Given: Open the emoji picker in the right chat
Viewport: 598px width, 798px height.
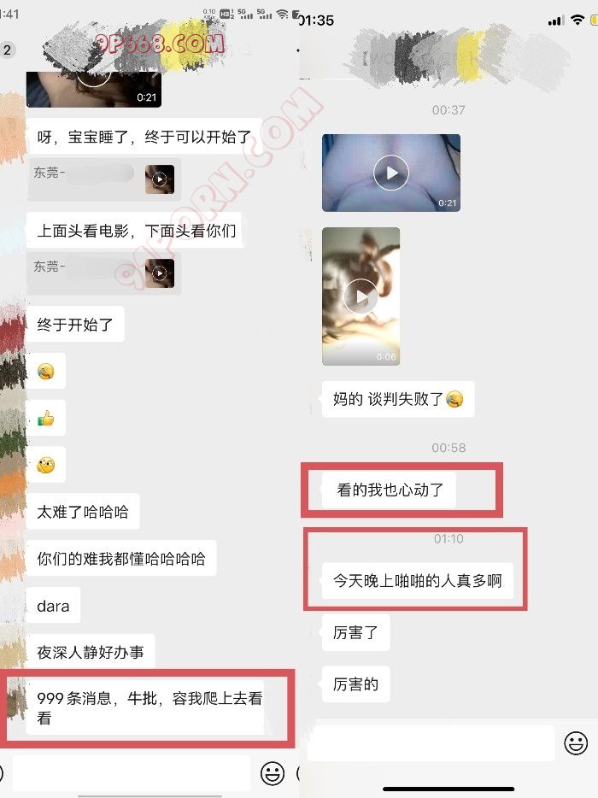Looking at the screenshot, I should (x=576, y=743).
